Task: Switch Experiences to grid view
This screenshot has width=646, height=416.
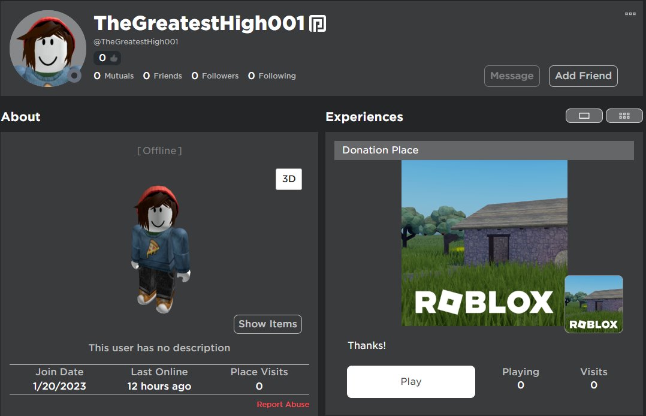Action: [624, 116]
